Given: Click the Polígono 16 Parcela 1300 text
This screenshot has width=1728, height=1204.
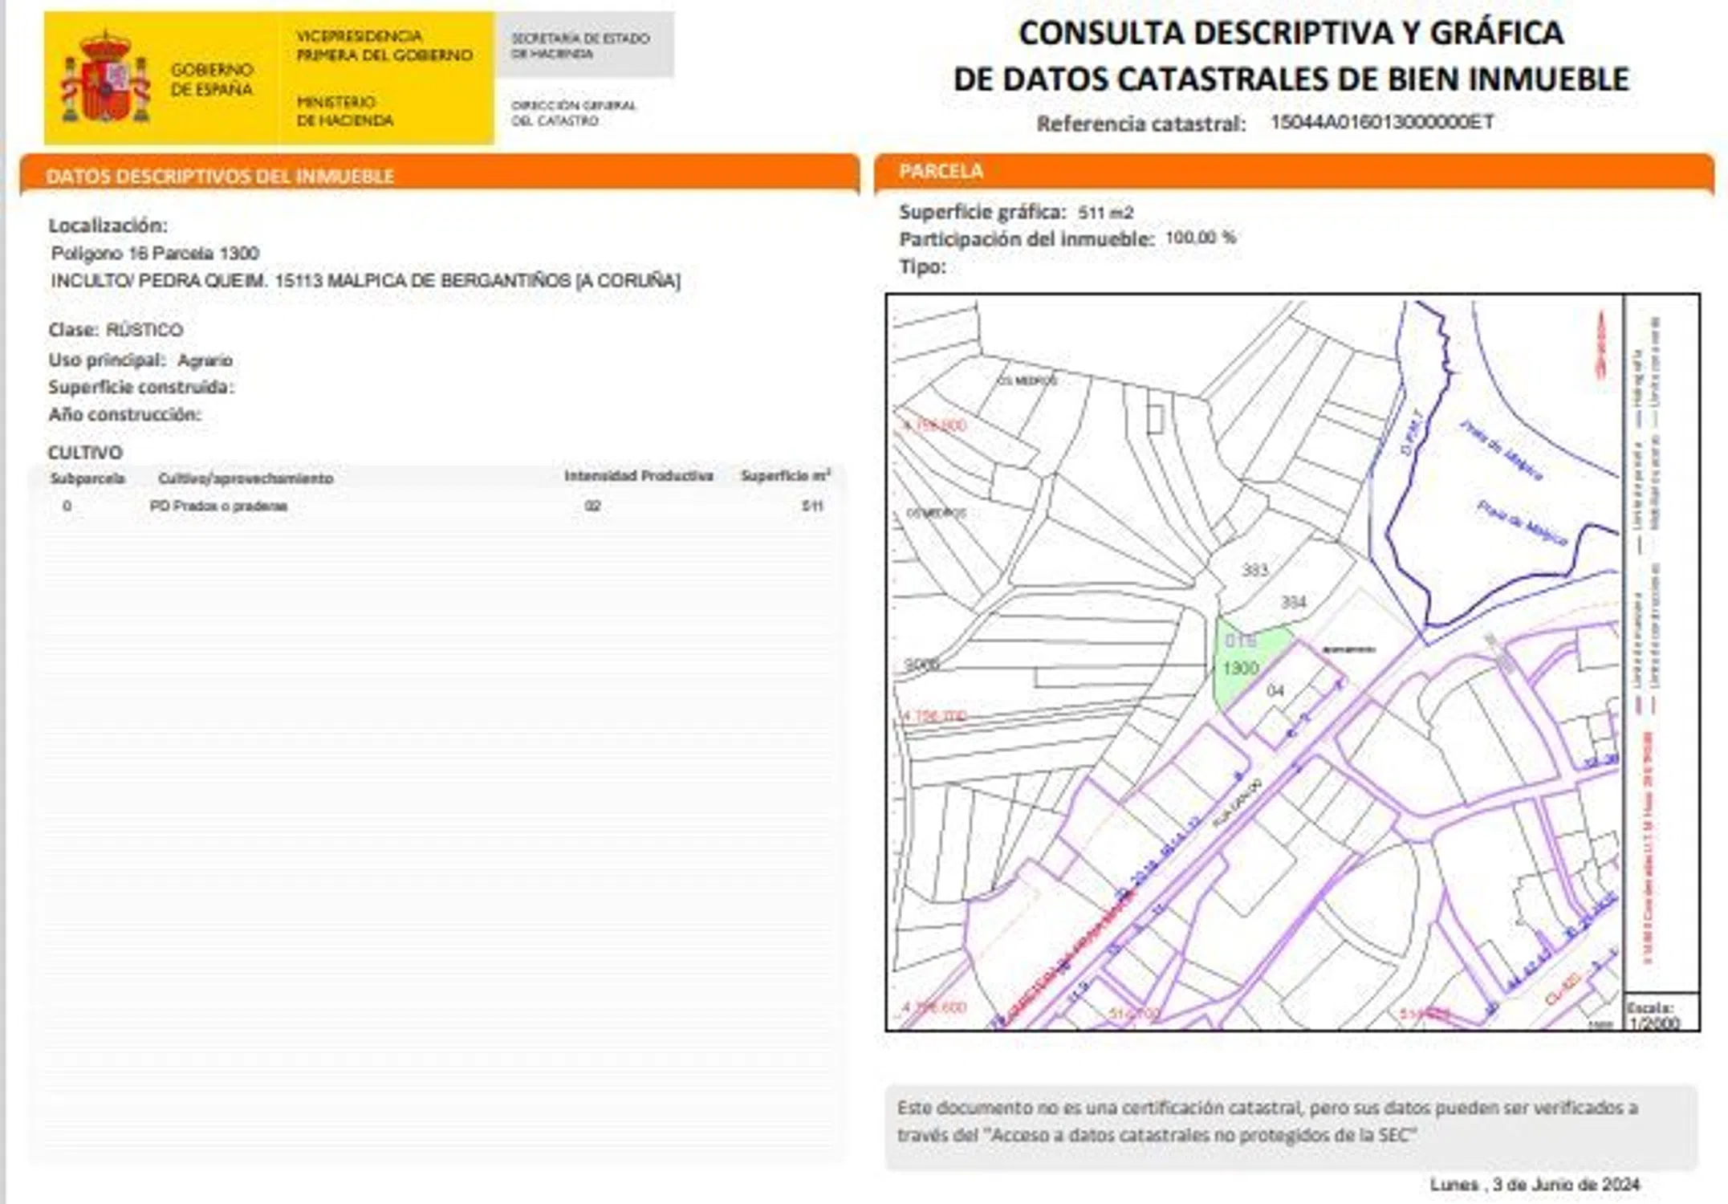Looking at the screenshot, I should [155, 254].
